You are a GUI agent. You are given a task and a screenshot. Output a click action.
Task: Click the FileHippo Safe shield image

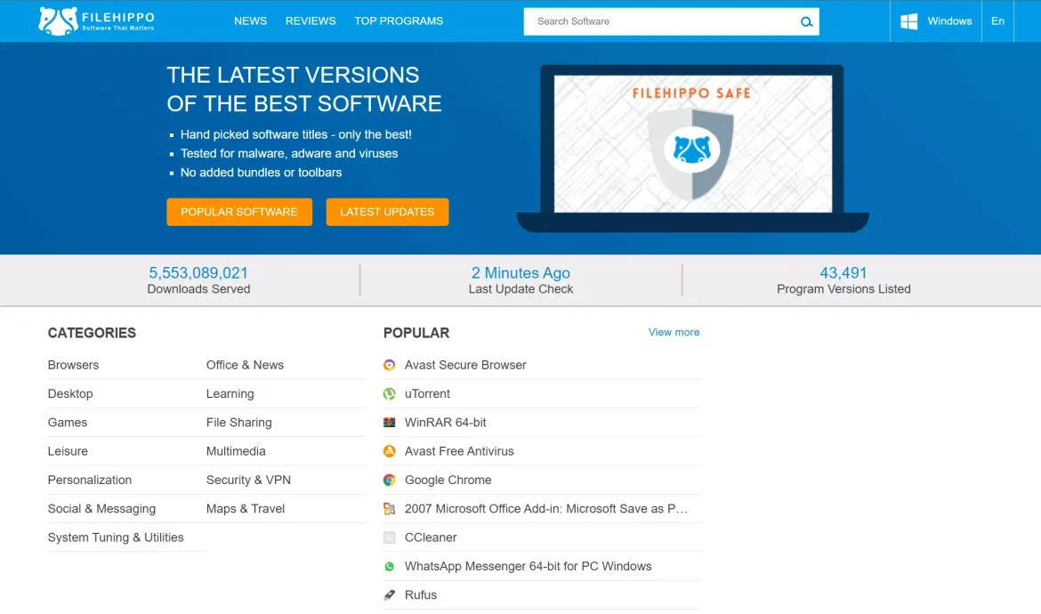coord(691,153)
